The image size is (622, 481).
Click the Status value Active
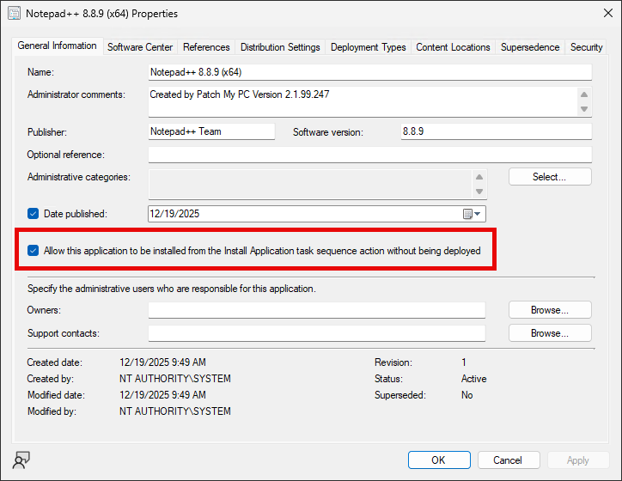[473, 379]
